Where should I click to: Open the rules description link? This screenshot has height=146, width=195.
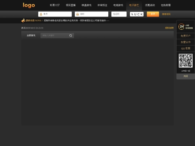(x=169, y=28)
